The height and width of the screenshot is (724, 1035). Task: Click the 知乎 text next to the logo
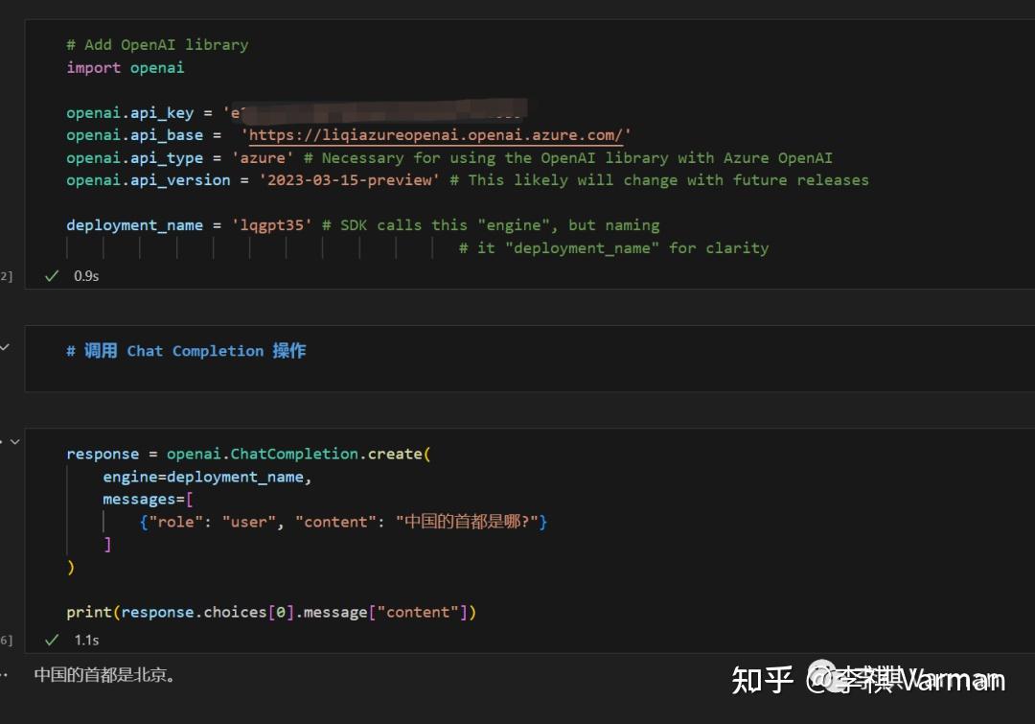click(x=762, y=679)
